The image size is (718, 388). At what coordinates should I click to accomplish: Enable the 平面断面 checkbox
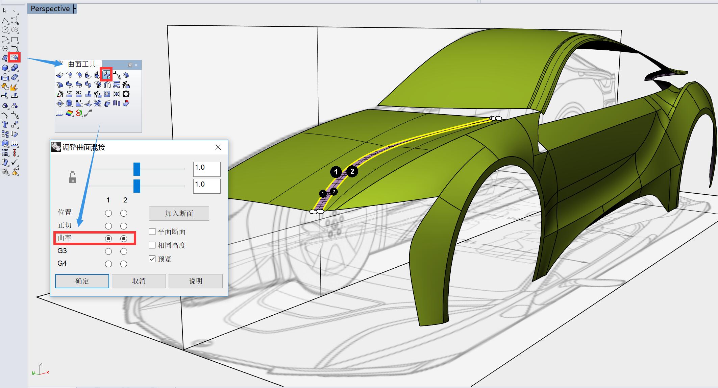pos(152,232)
